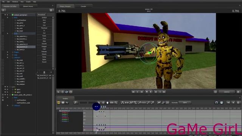The image size is (242, 136).
Task: Select bip_hand_R bone in tree
Action: [20, 49]
